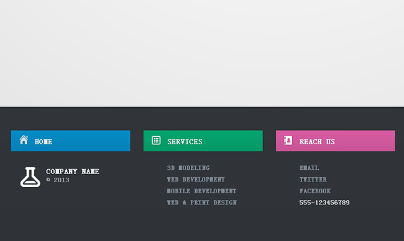Select the Home label text
The width and height of the screenshot is (404, 241).
(44, 142)
